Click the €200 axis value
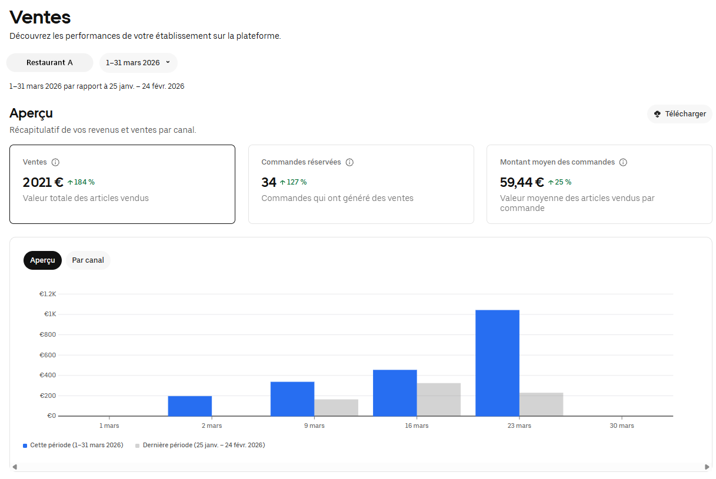 (x=48, y=396)
